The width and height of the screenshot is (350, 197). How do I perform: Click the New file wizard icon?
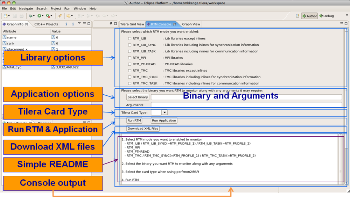point(6,16)
